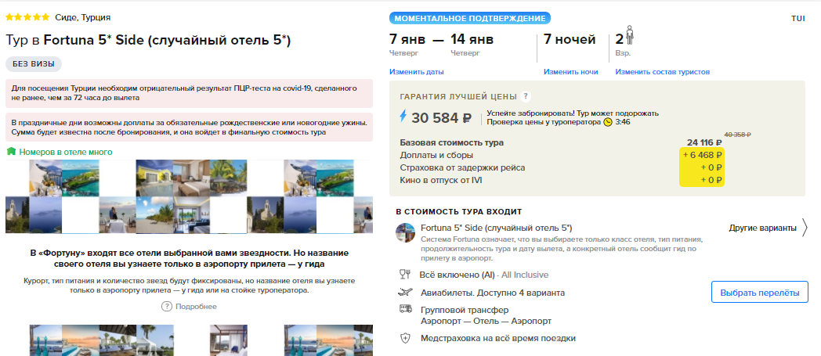This screenshot has width=821, height=356.
Task: Click the yellow clock timer icon
Action: tap(607, 122)
